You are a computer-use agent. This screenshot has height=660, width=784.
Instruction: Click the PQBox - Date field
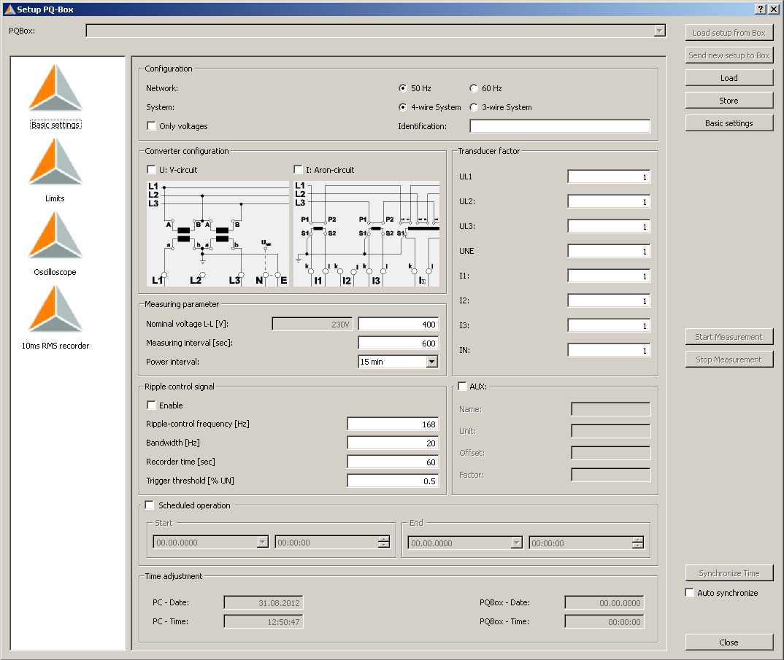point(604,602)
